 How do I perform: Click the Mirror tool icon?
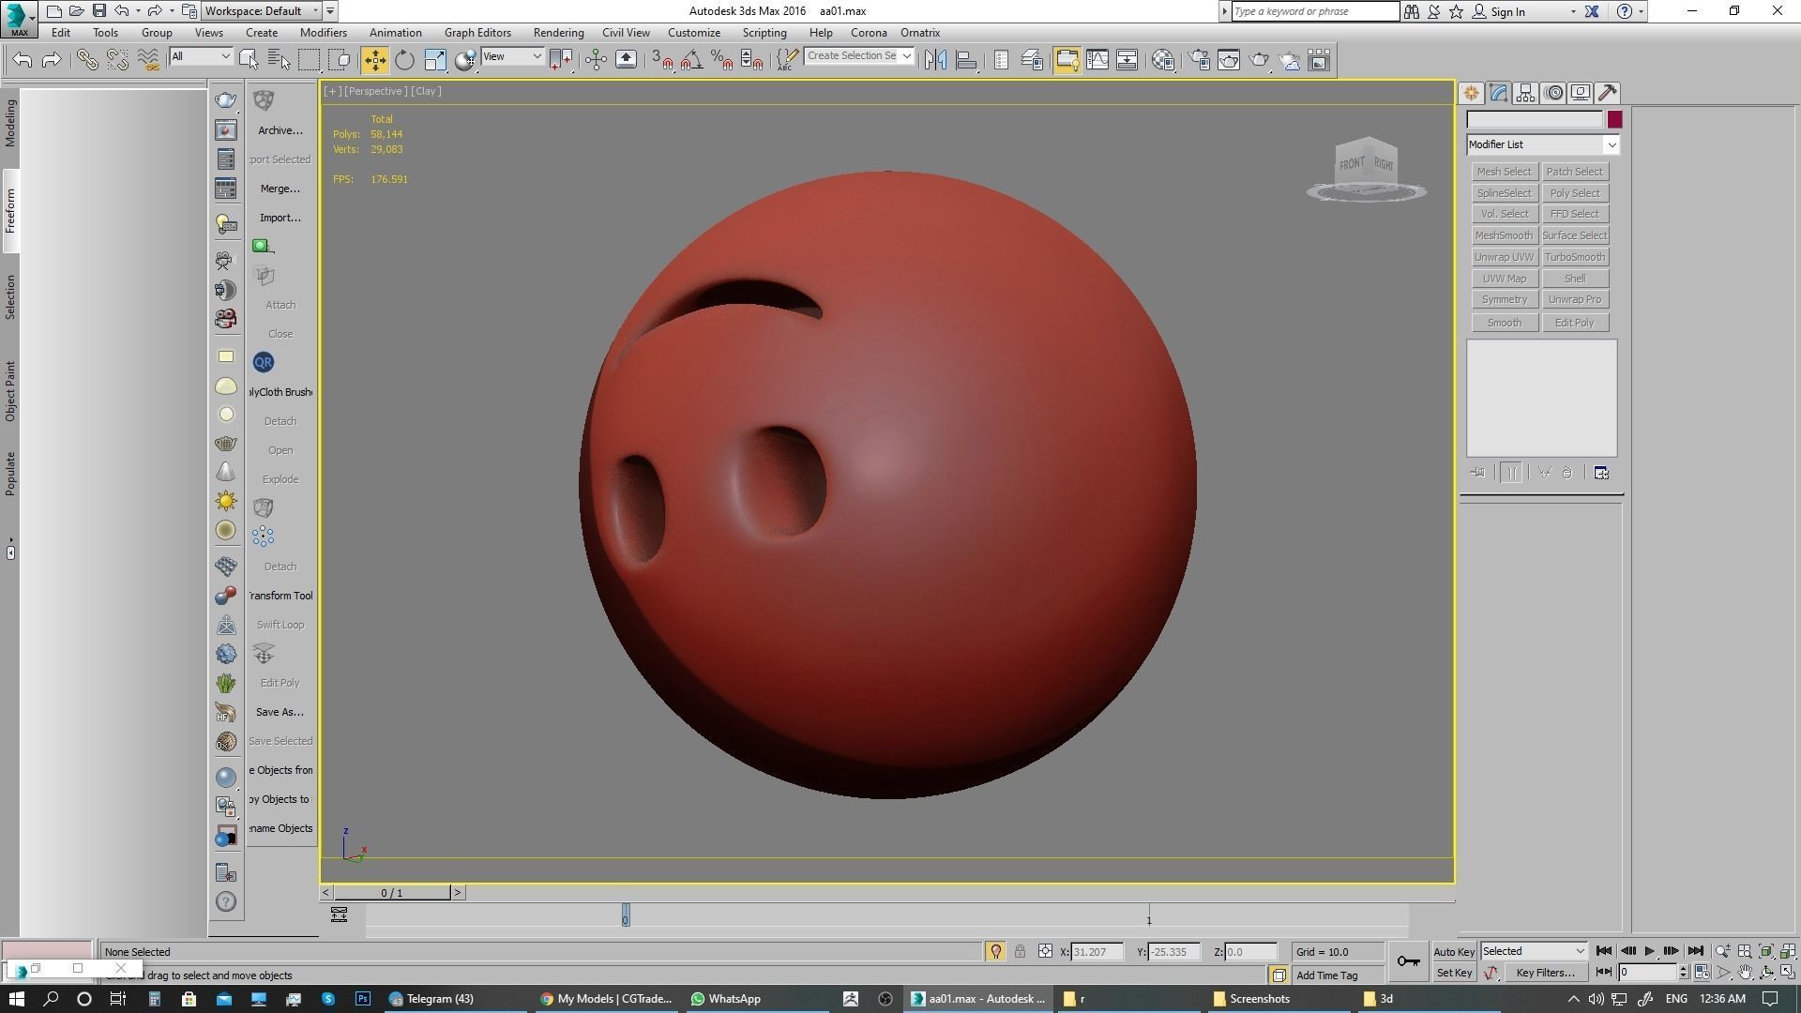pyautogui.click(x=935, y=60)
